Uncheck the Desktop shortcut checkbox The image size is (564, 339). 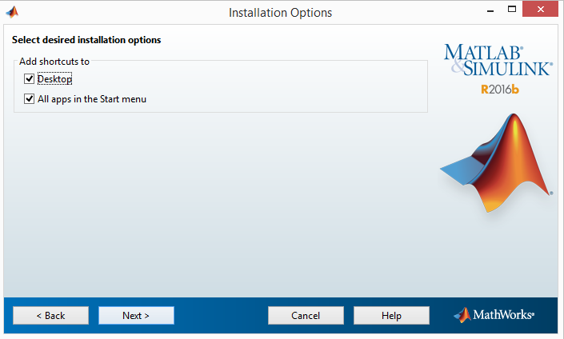coord(30,79)
